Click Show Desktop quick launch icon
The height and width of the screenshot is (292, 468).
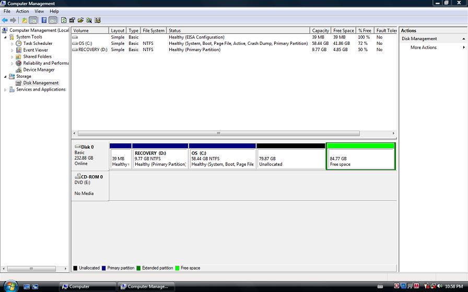(27, 287)
